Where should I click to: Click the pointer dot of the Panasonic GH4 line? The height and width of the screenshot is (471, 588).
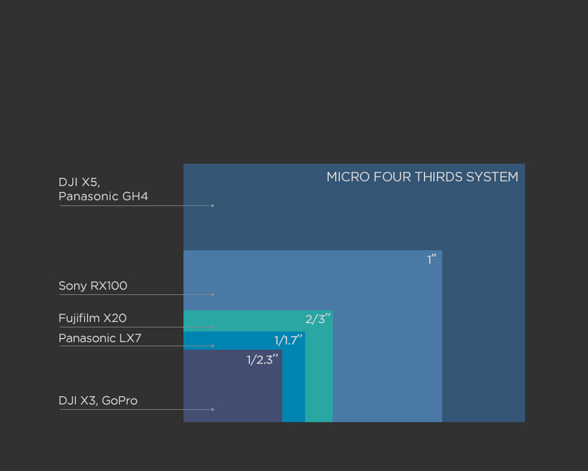(213, 206)
